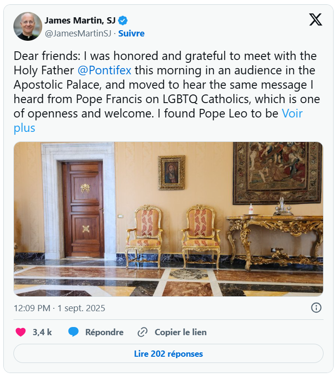Click the reply speech bubble icon

[73, 332]
